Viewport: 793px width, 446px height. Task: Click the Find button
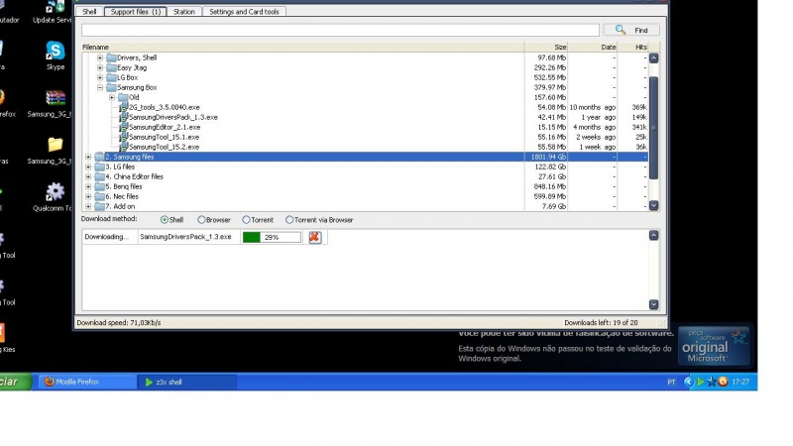pos(631,30)
